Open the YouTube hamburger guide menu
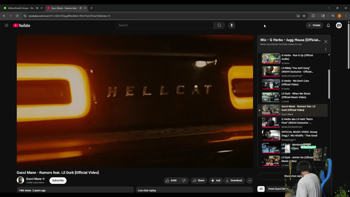 click(7, 25)
